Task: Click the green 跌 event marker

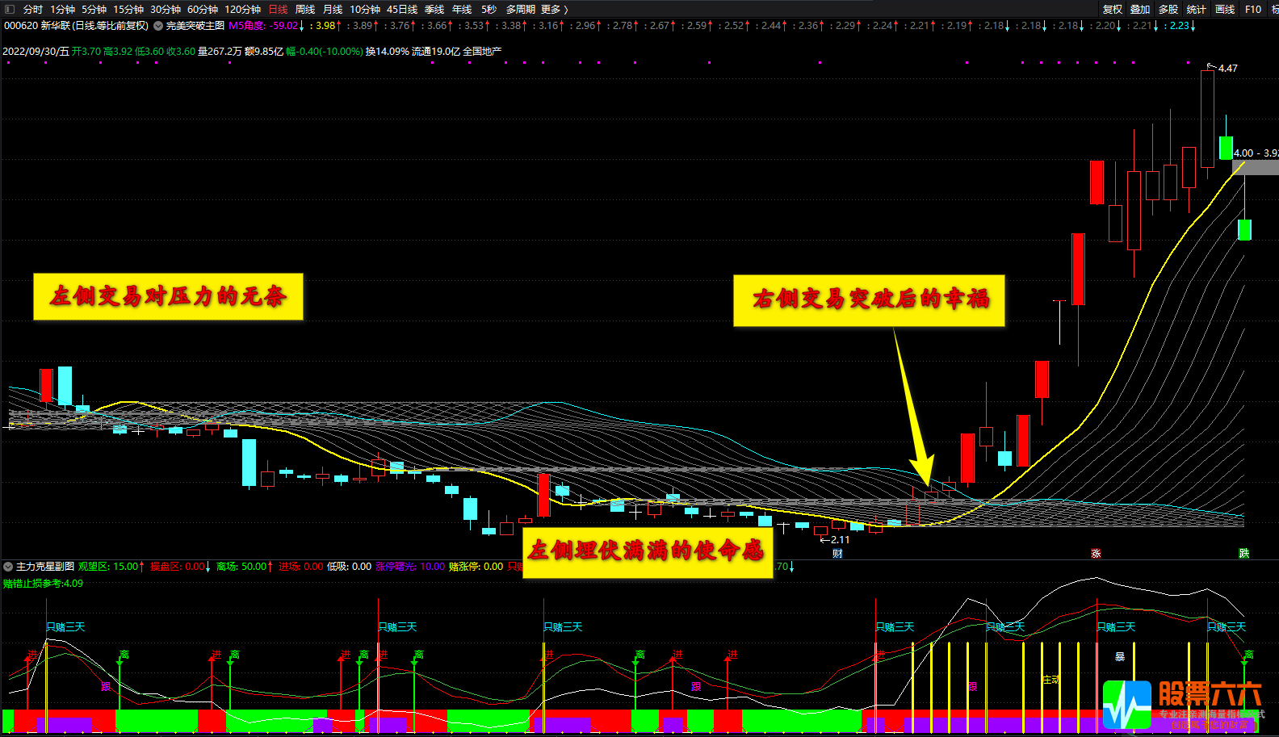Action: tap(1244, 554)
